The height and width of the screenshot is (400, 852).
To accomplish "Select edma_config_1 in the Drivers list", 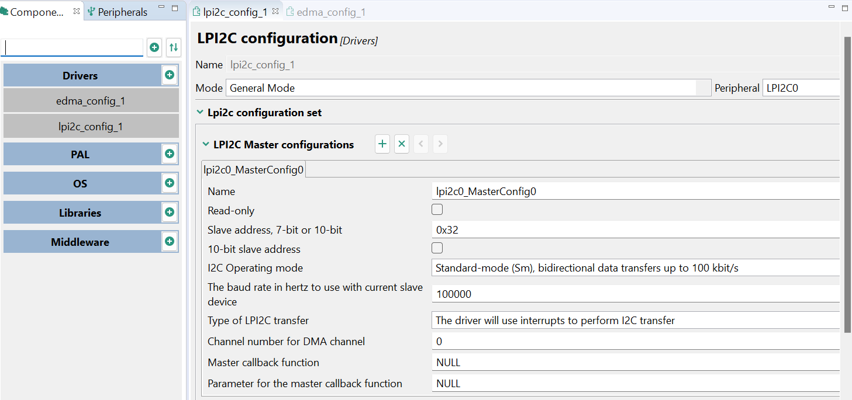I will click(91, 101).
